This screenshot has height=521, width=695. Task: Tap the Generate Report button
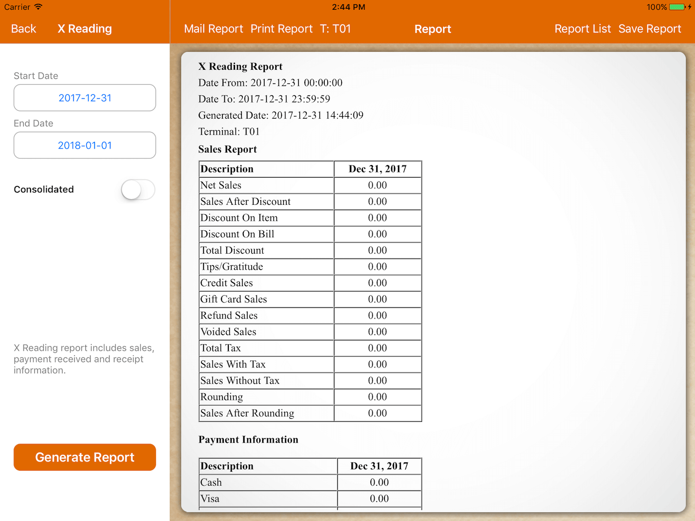coord(85,457)
